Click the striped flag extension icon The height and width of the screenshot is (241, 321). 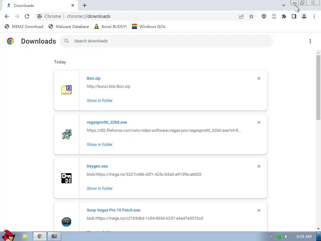[274, 16]
